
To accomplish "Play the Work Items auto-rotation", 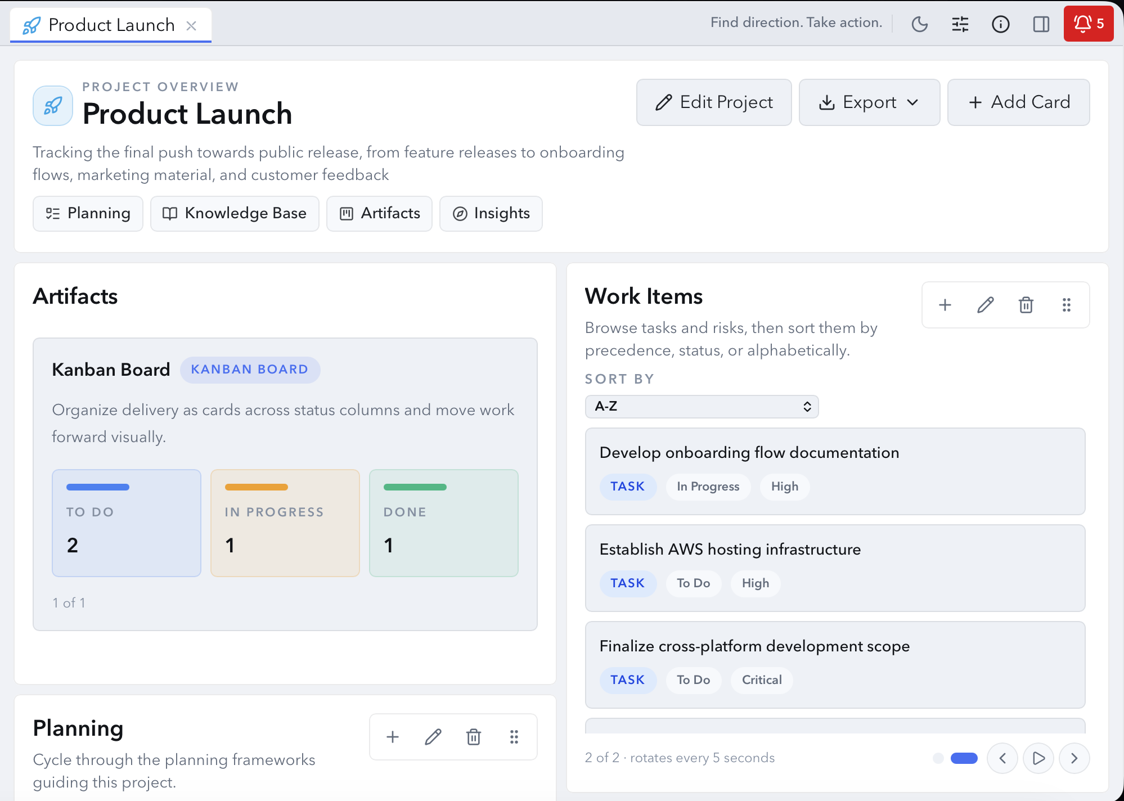I will (x=1038, y=758).
